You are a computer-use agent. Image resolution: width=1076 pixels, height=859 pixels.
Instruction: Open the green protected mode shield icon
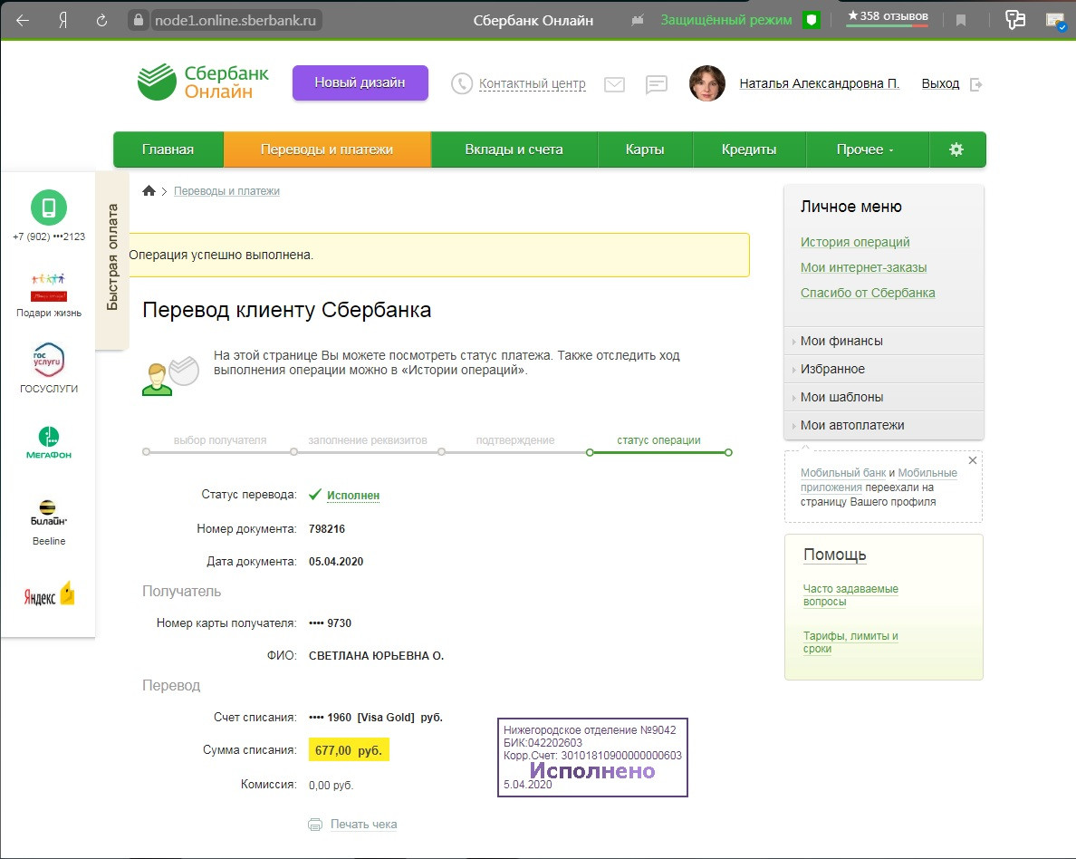click(x=812, y=20)
